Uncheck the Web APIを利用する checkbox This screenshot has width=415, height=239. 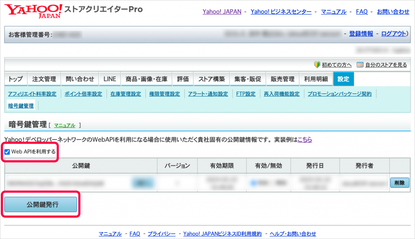click(7, 152)
